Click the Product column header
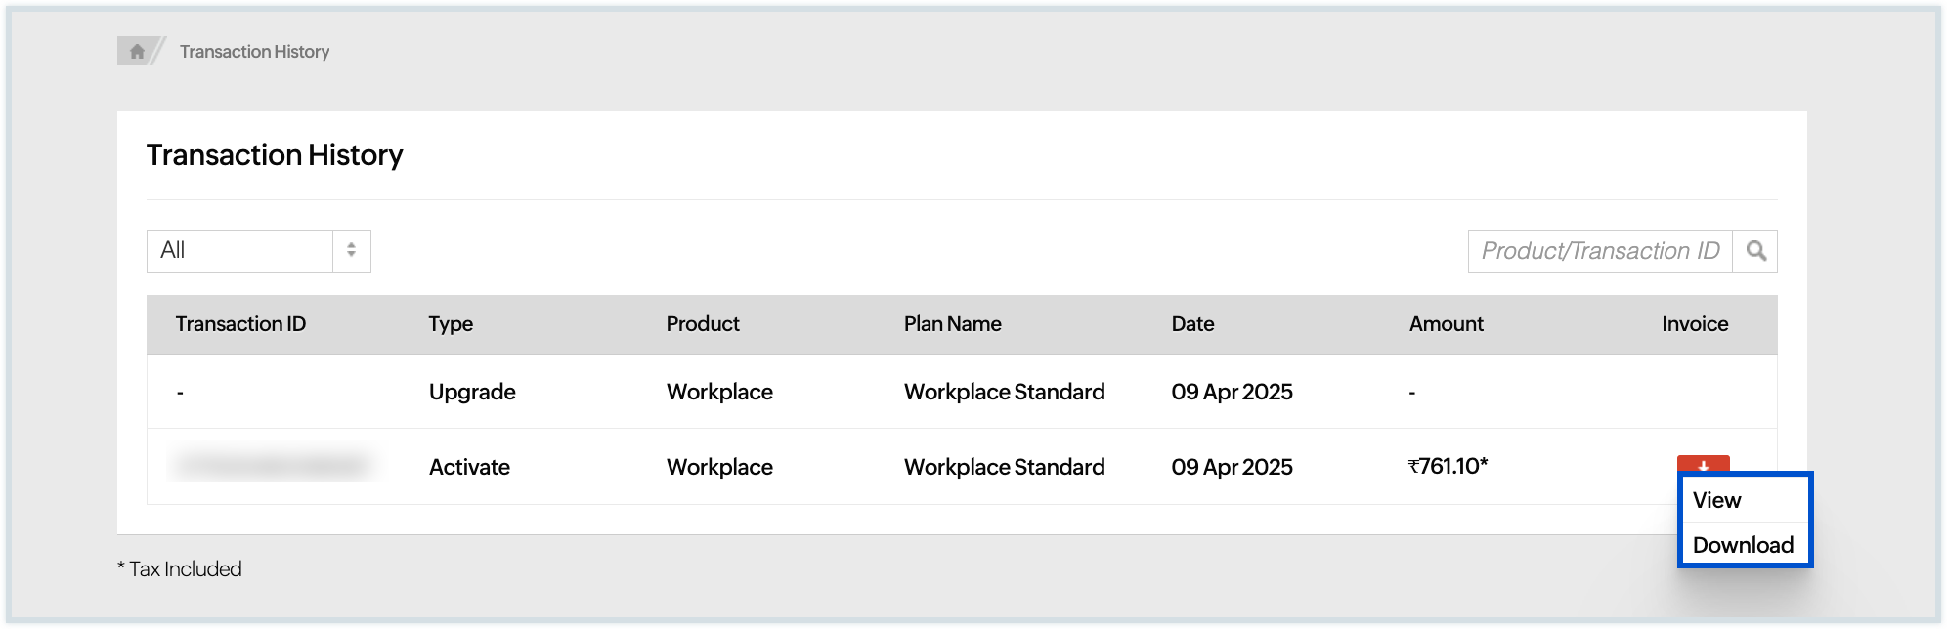Image resolution: width=1947 pixels, height=629 pixels. (703, 324)
